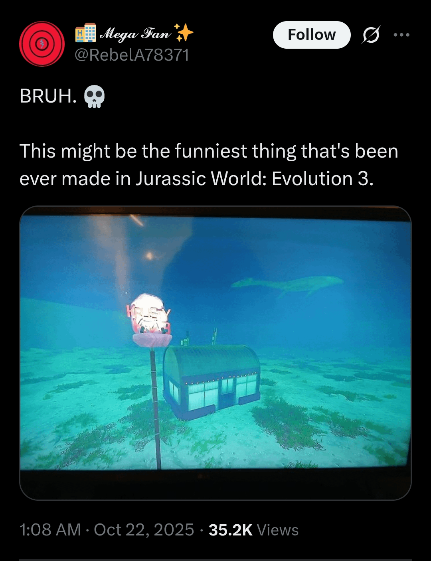View the 35.2K Views count
Image resolution: width=431 pixels, height=561 pixels.
pos(253,530)
